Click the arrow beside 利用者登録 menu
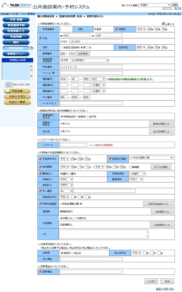 click(32, 48)
